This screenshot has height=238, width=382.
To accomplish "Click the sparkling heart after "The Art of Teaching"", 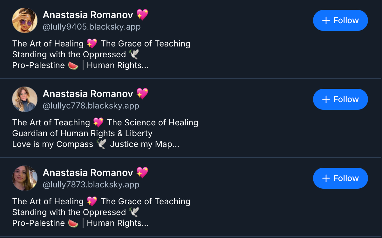I will tap(98, 122).
